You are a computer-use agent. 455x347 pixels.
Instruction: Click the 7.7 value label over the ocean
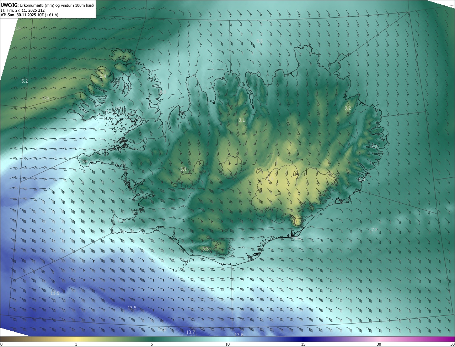(374, 230)
